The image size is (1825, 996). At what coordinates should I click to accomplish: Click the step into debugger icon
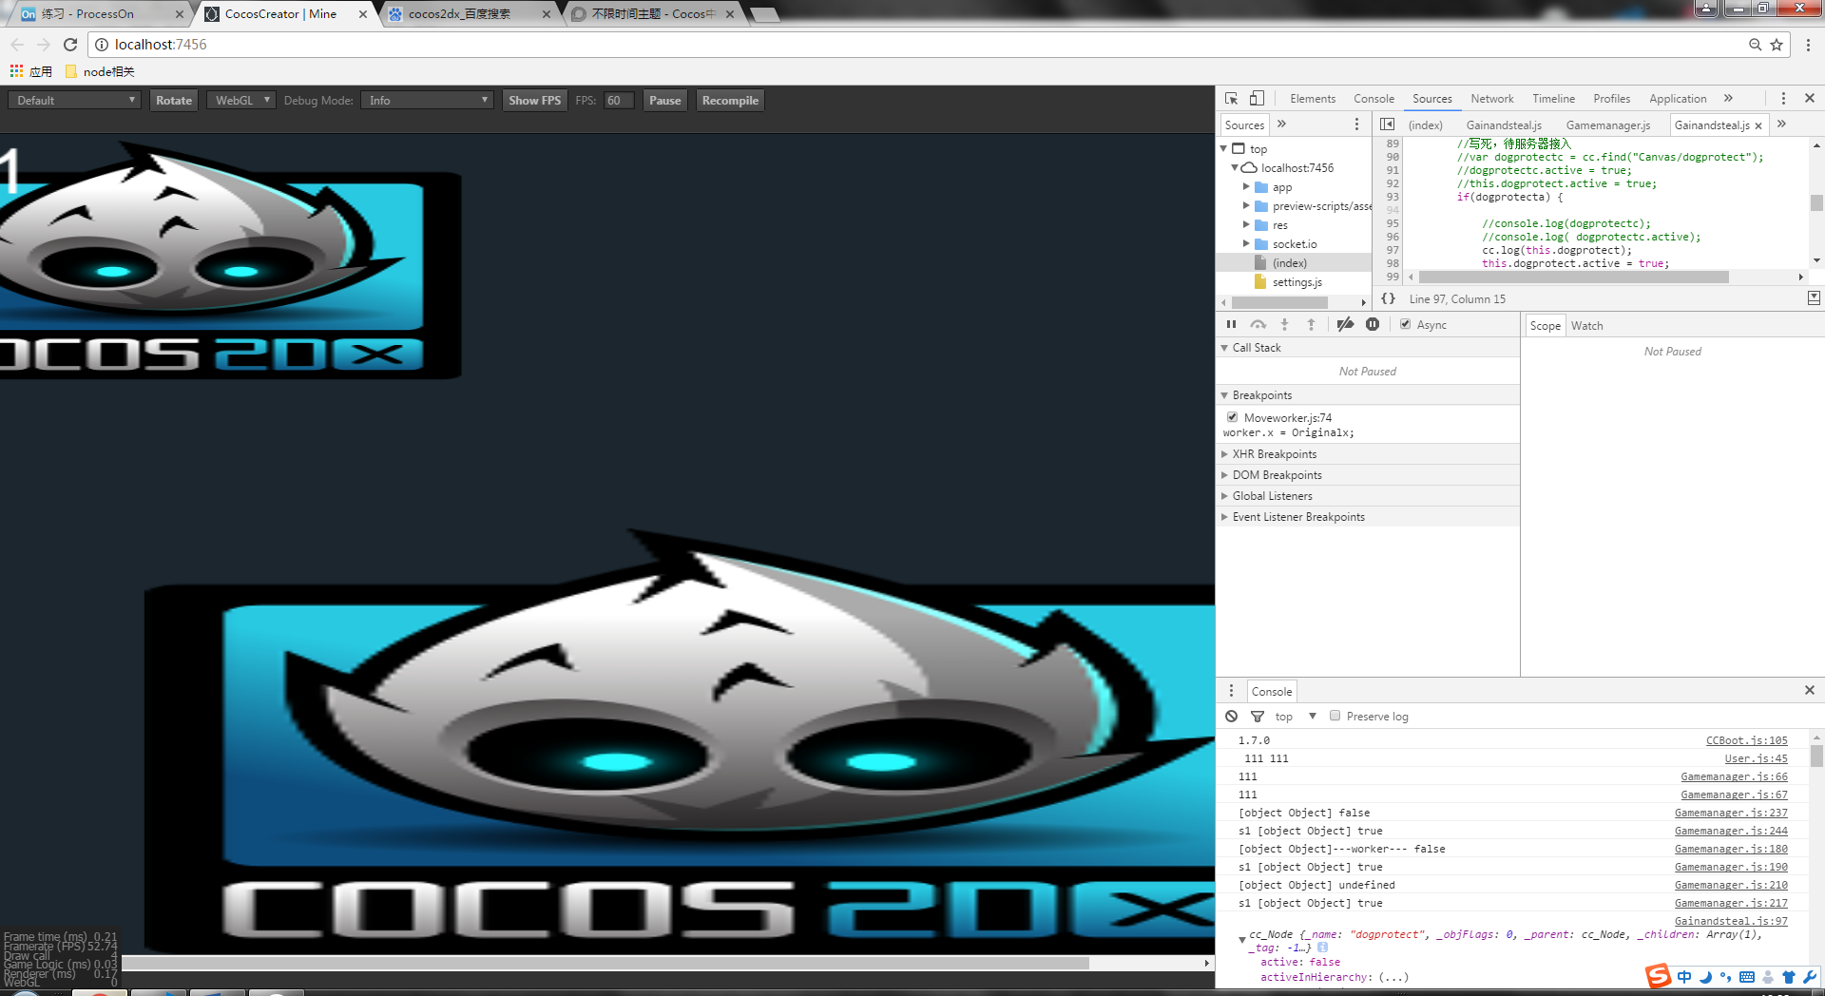point(1284,325)
